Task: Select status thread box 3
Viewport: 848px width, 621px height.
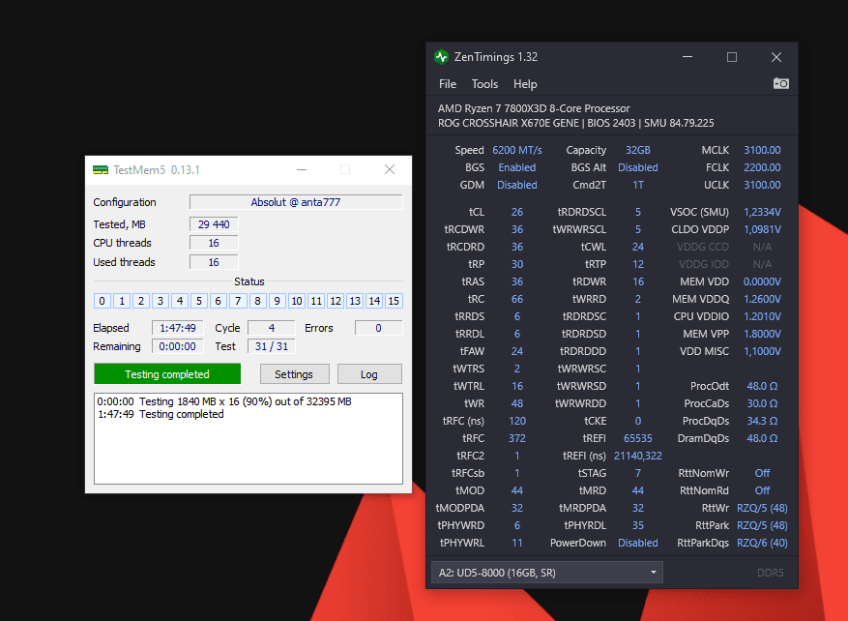Action: pyautogui.click(x=161, y=301)
